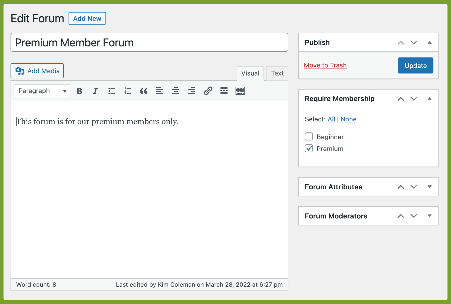Apply italic formatting in the editor
Screen dimensions: 451x304
[95, 91]
